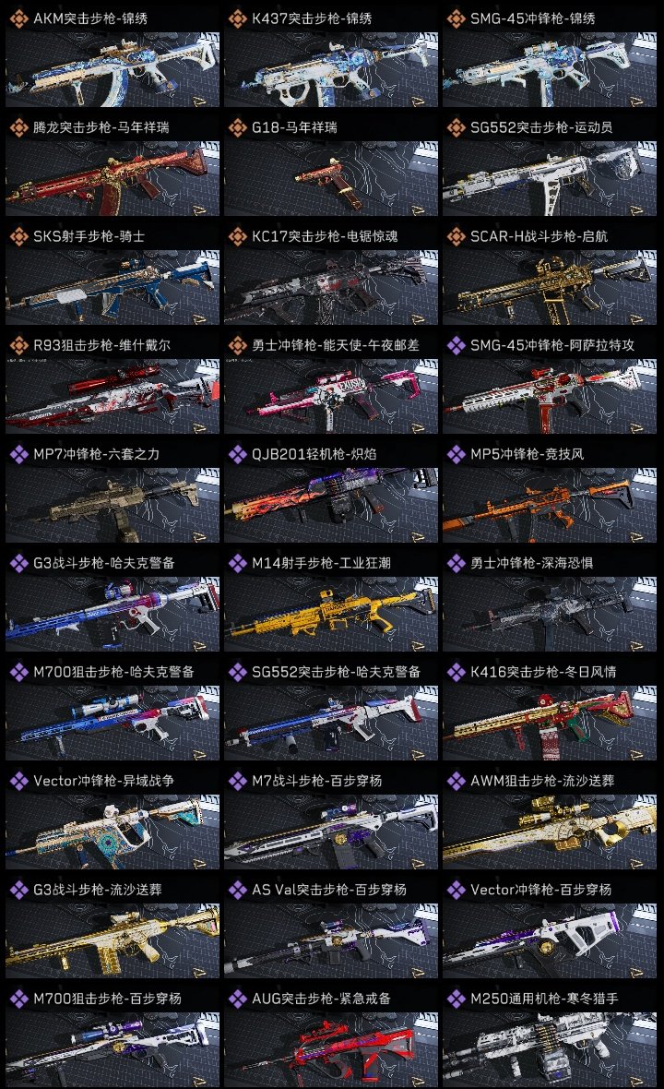This screenshot has width=664, height=1089.
Task: Open the KC17突击步枪-电锯惊魂 skin card
Action: click(x=331, y=287)
